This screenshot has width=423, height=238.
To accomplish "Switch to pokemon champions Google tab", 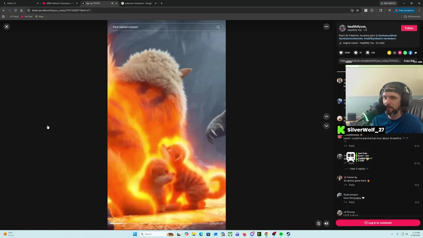I will (x=138, y=3).
